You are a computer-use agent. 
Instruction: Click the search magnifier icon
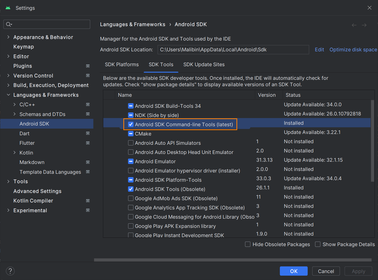[x=9, y=24]
